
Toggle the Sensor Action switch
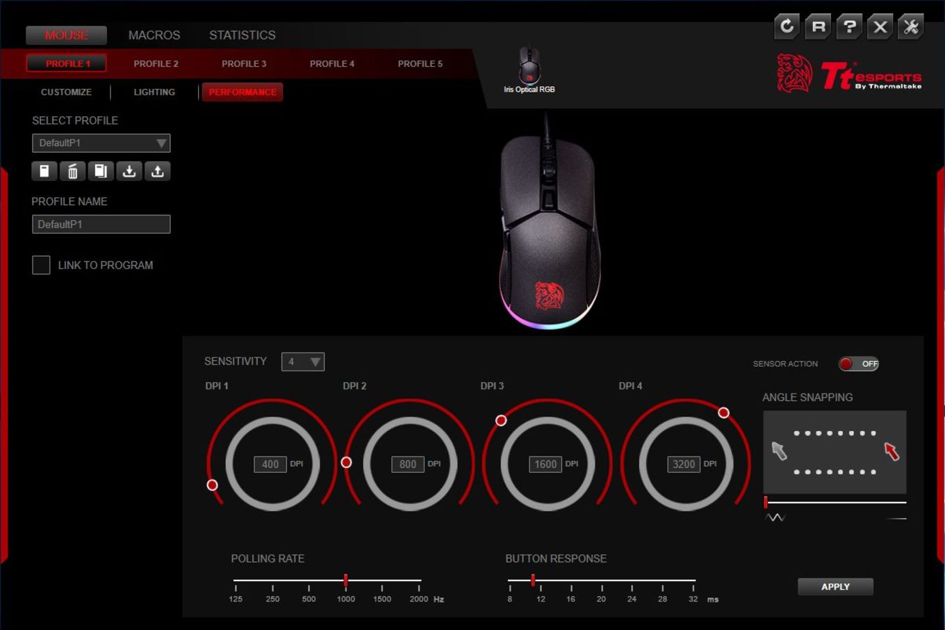tap(858, 364)
